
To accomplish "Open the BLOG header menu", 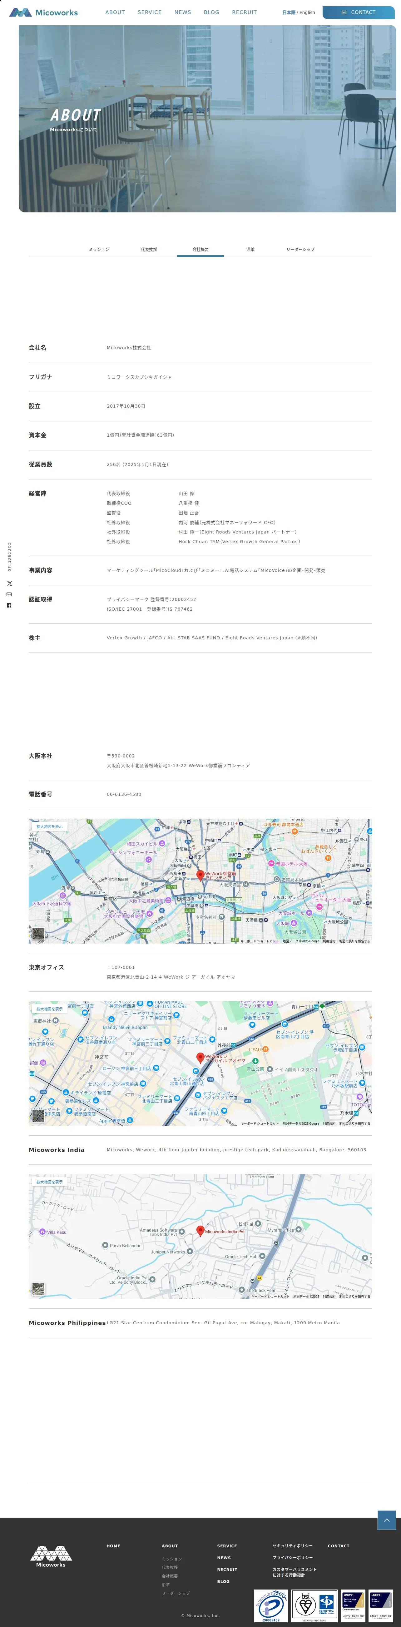I will [x=211, y=12].
